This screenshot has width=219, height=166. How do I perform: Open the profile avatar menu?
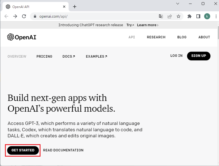(207, 16)
